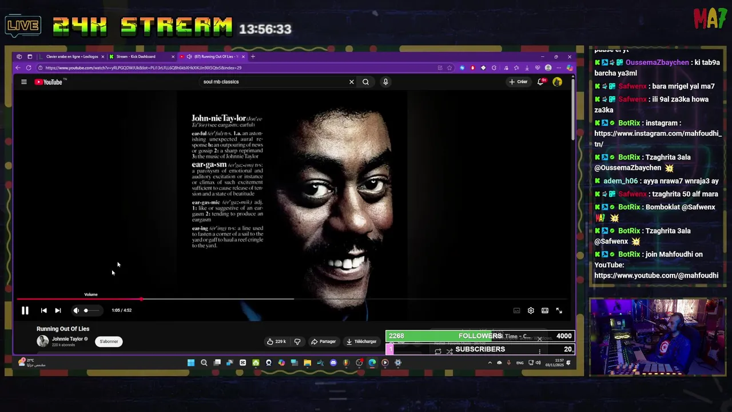
Task: Open the Copilot sidebar icon
Action: pos(570,68)
